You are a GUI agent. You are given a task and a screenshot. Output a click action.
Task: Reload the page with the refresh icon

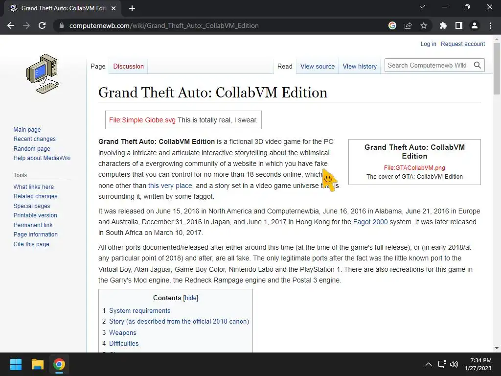tap(42, 25)
